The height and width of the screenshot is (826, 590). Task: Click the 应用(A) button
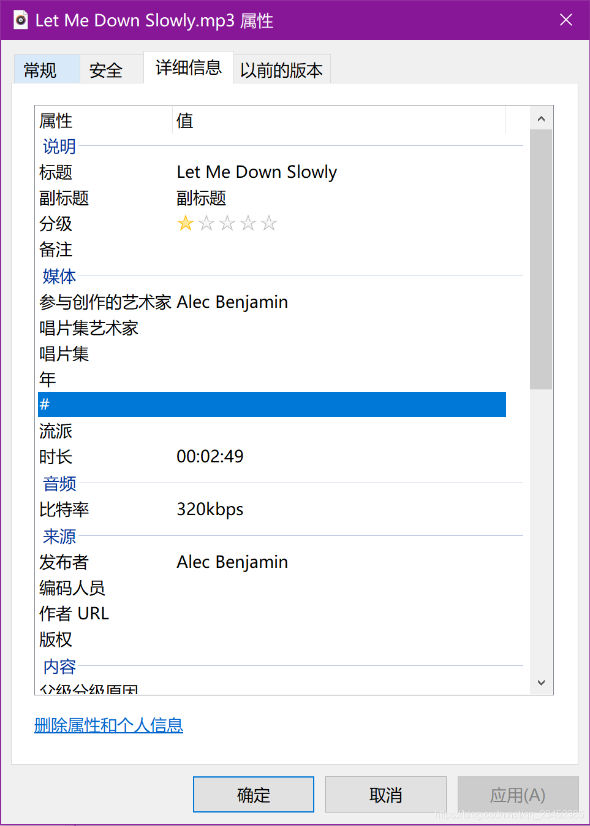click(518, 794)
